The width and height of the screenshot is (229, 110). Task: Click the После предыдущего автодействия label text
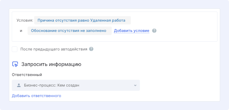pos(54,49)
